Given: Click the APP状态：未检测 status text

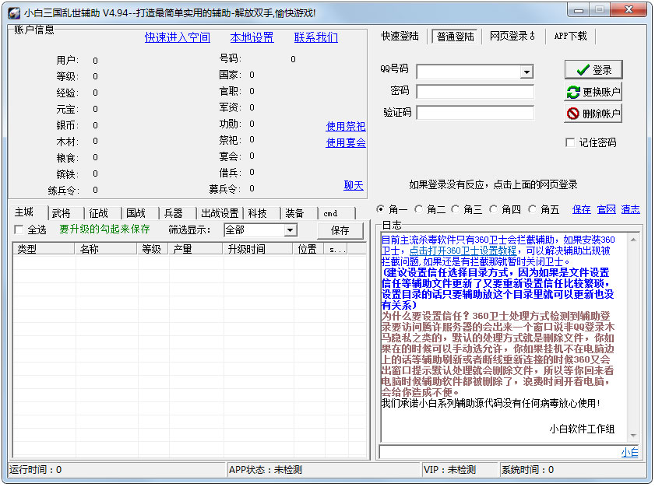Looking at the screenshot, I should pos(266,470).
